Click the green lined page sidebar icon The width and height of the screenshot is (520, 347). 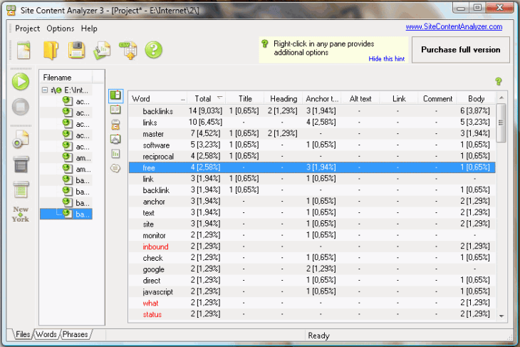point(21,190)
